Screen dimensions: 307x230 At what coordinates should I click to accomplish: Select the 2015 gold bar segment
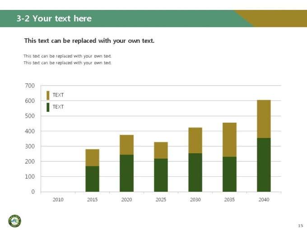[93, 158]
